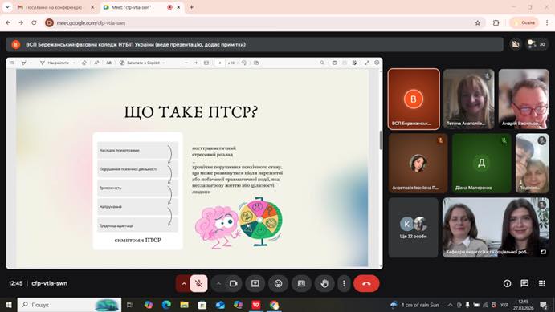Open the tab search dropdown arrow
This screenshot has width=555, height=312.
pyautogui.click(x=7, y=7)
